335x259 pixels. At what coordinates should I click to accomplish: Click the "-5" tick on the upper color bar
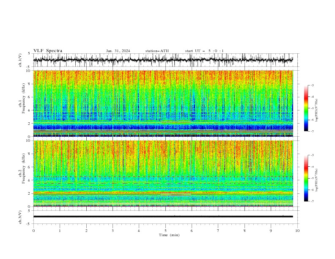312,108
